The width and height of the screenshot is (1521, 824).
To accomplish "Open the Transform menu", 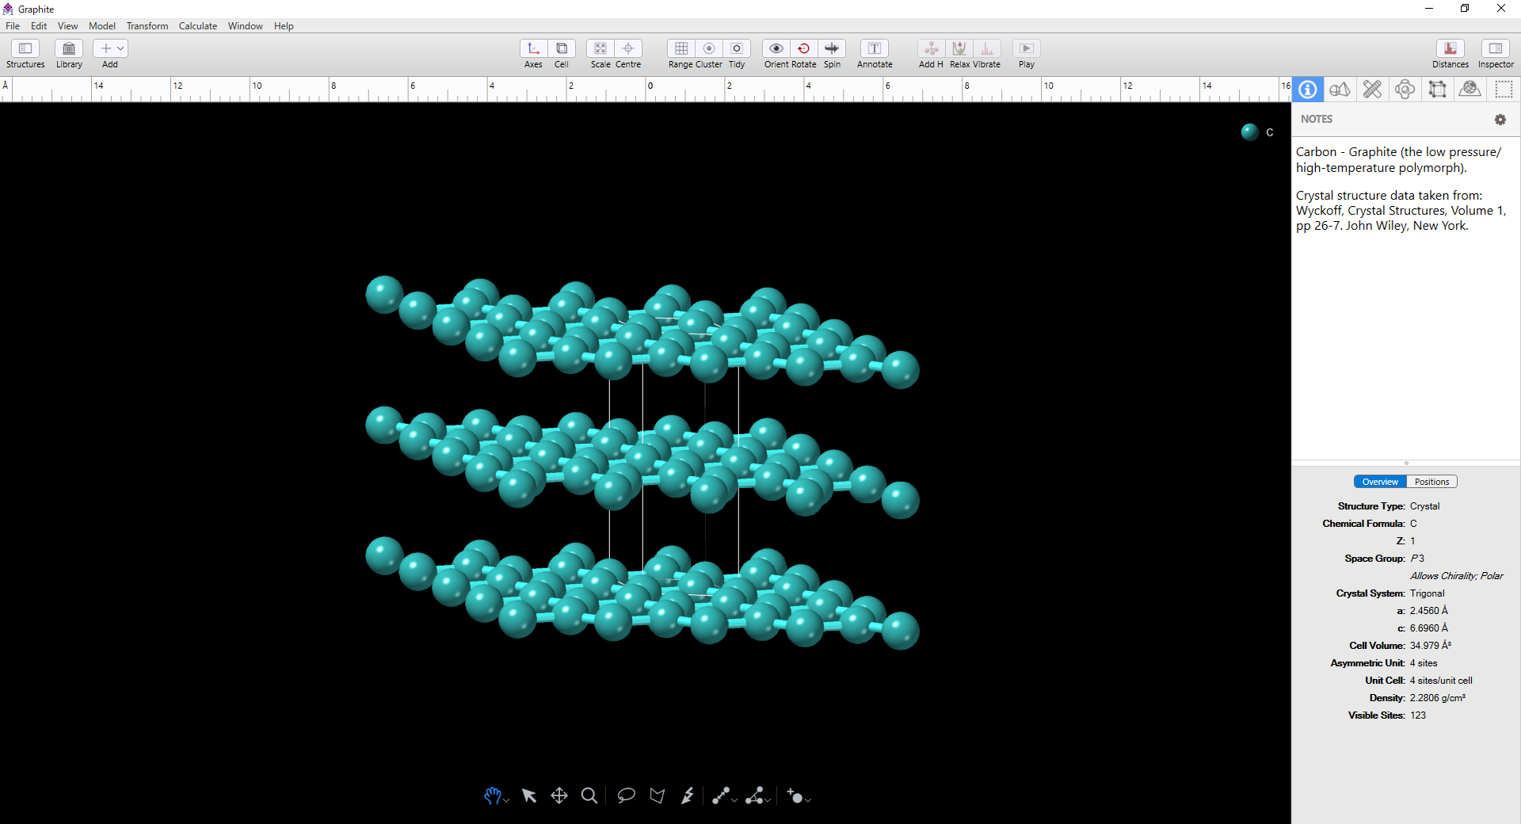I will (x=147, y=26).
